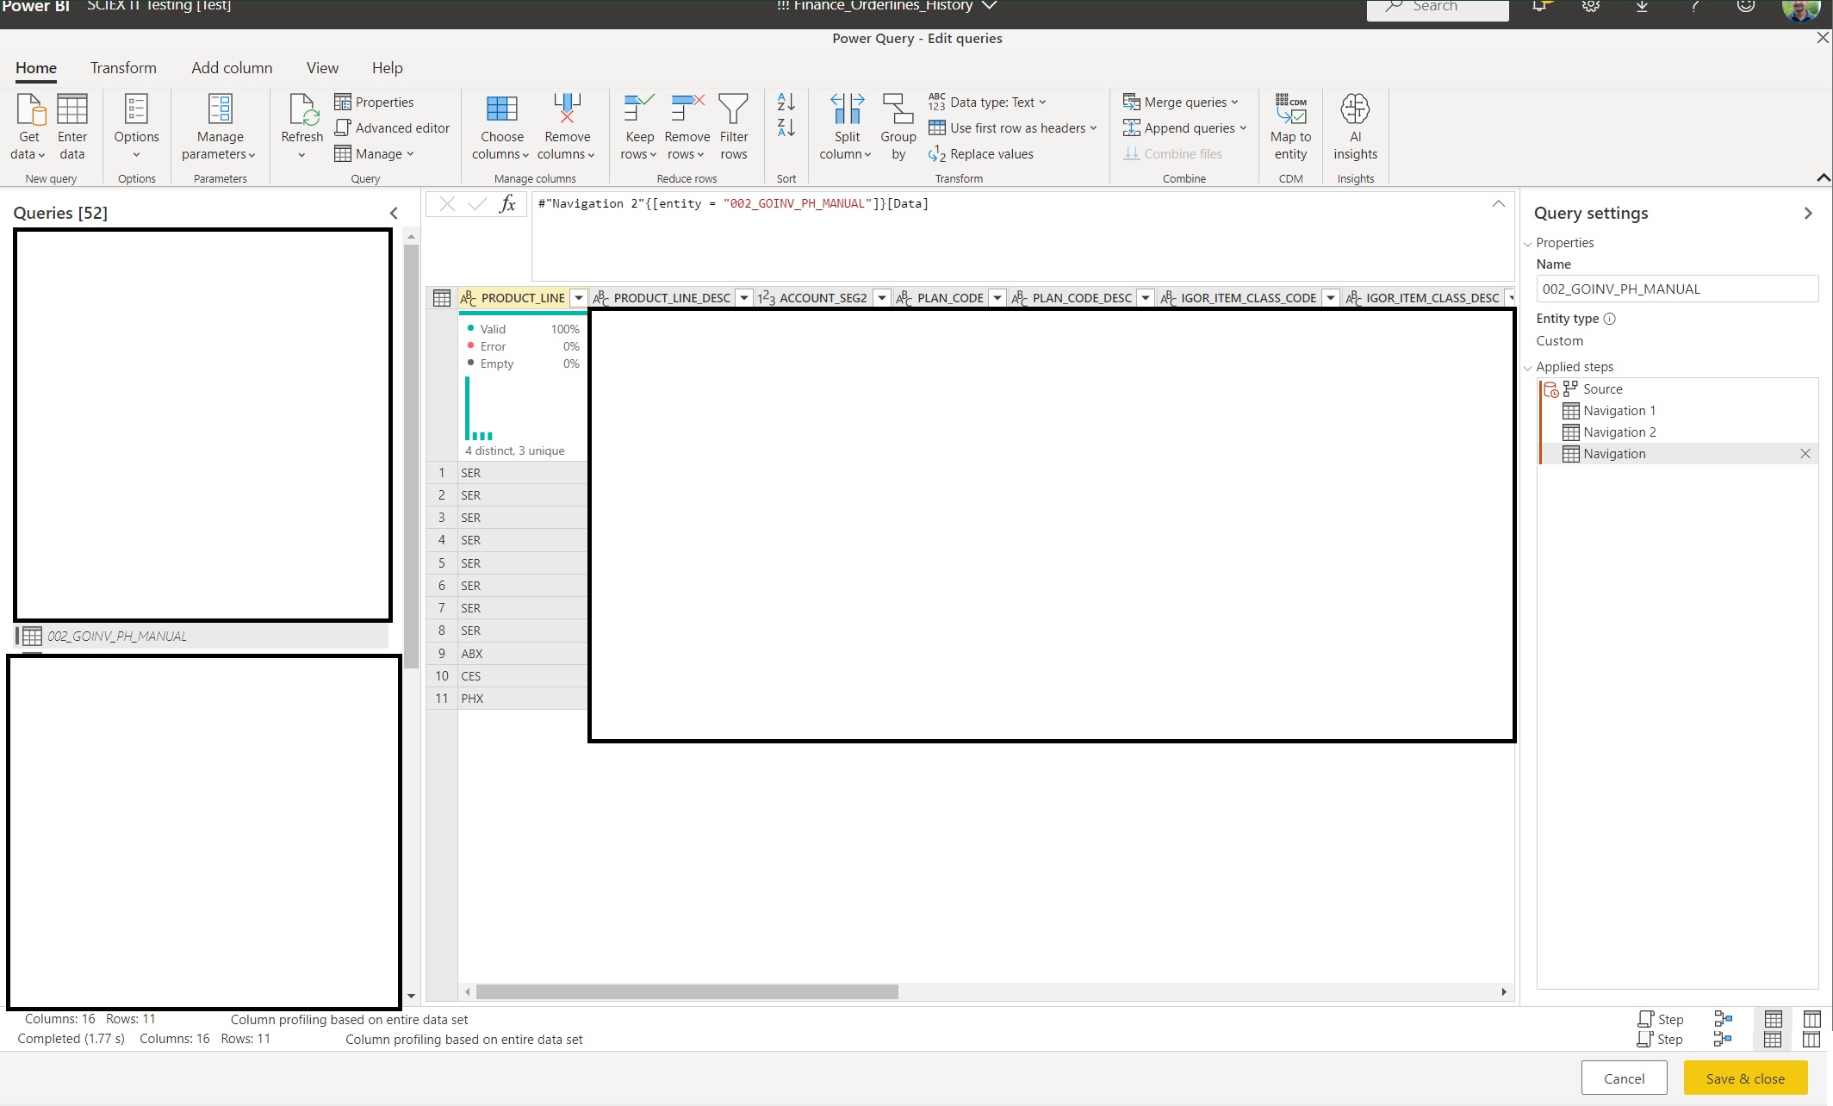
Task: Open the Add column tab
Action: tap(232, 68)
